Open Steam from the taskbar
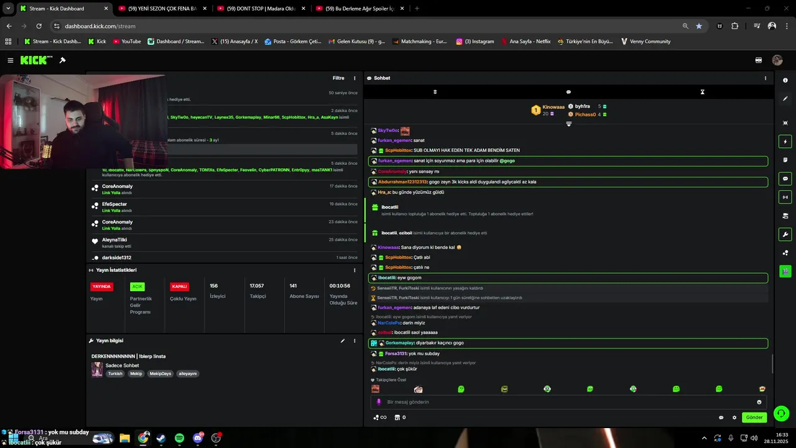Image resolution: width=796 pixels, height=448 pixels. point(161,438)
